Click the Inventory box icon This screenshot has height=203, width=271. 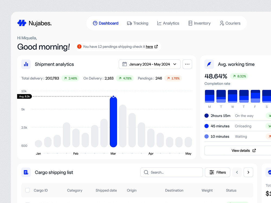[x=190, y=23]
